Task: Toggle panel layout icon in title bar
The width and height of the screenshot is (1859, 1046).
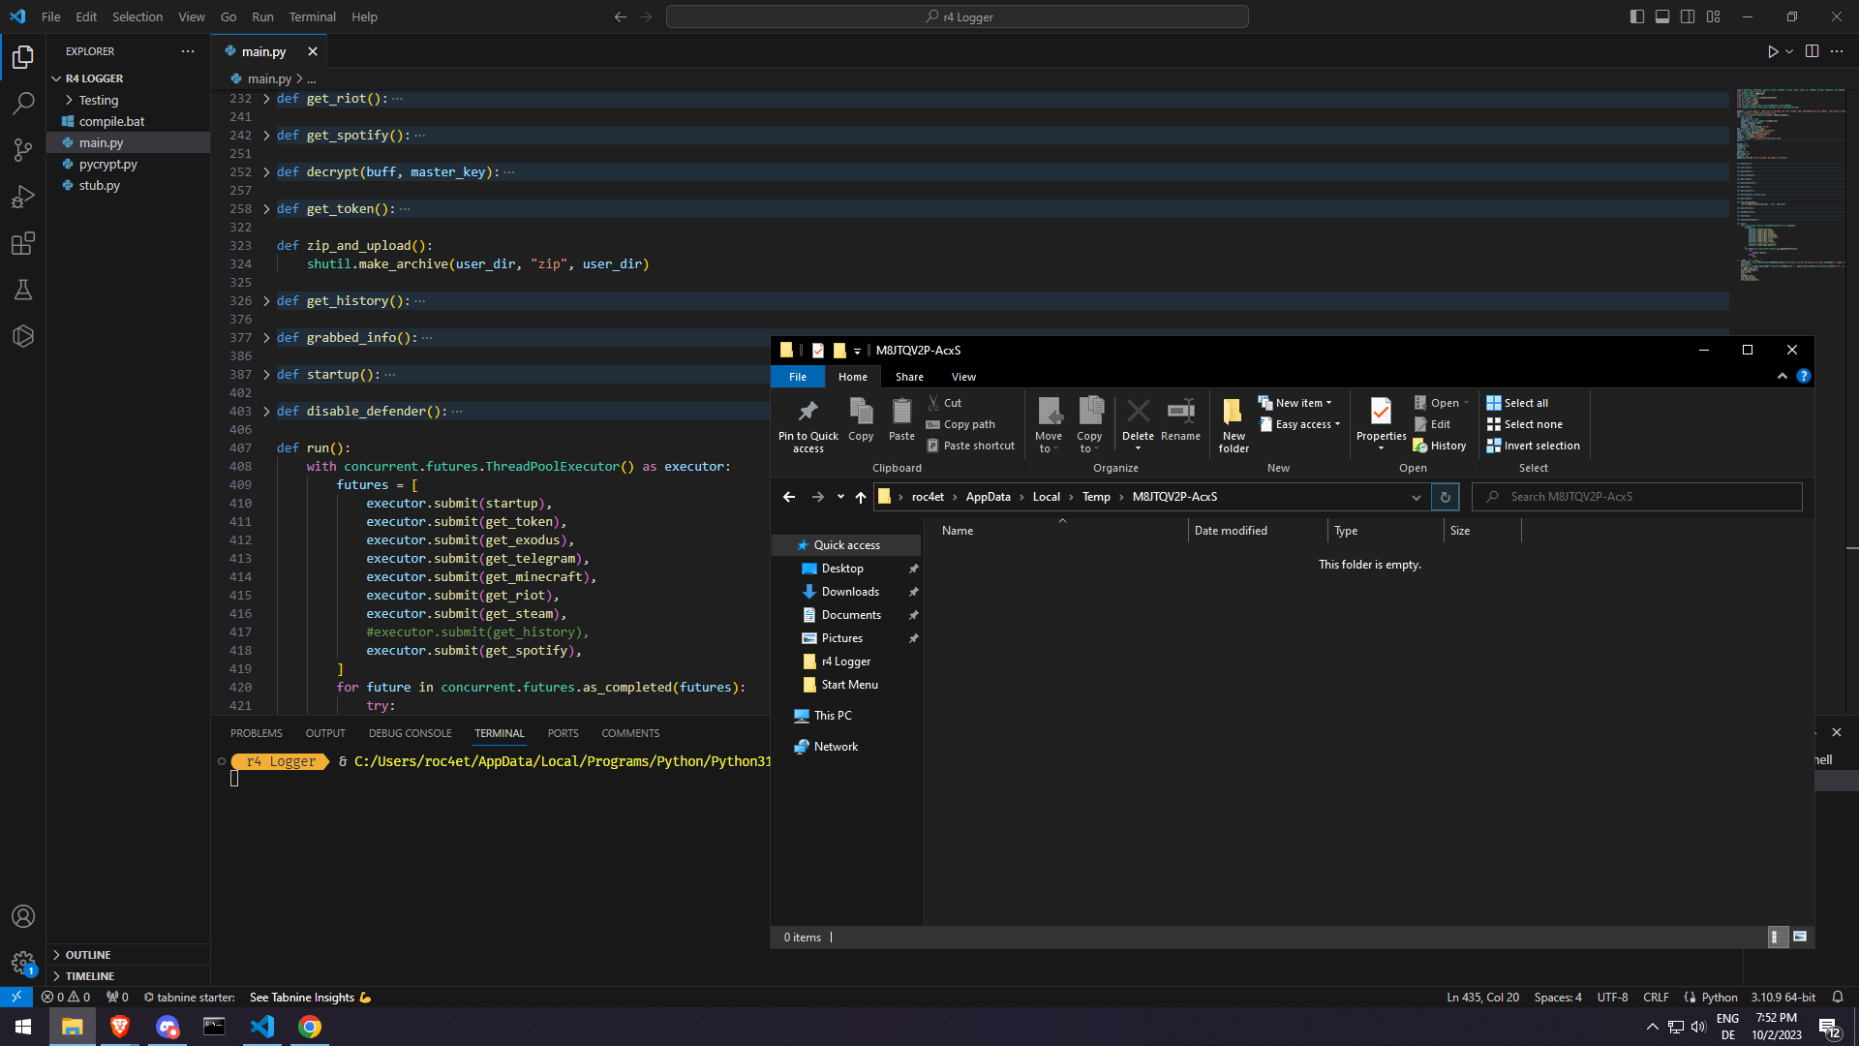Action: (1662, 16)
